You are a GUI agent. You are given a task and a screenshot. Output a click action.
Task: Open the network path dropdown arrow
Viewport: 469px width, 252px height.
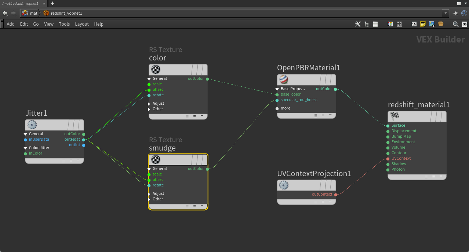click(x=446, y=13)
